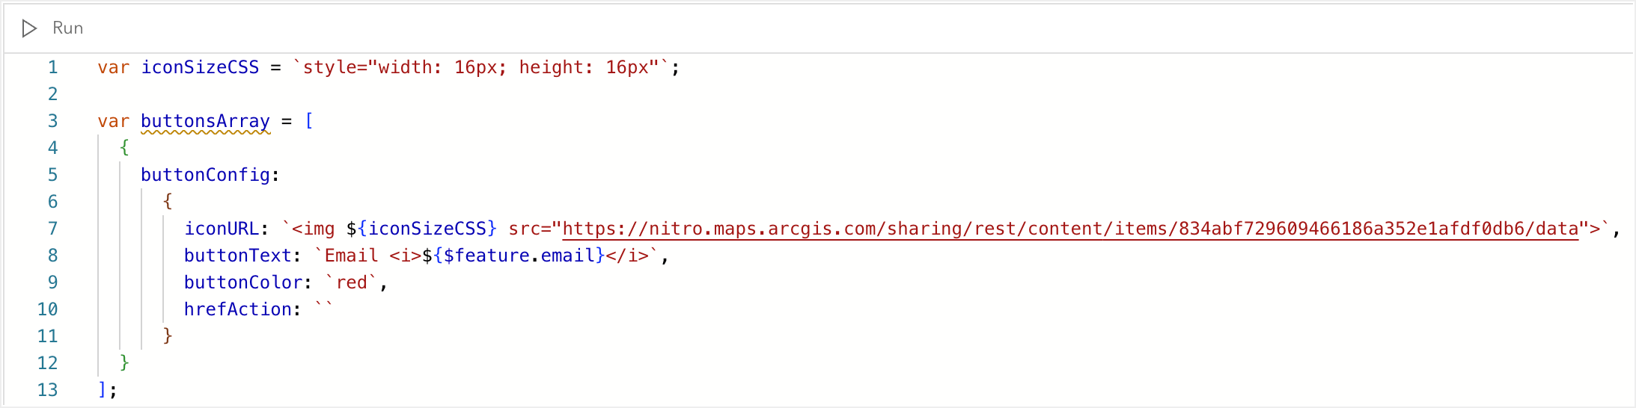Click the $feature.email expression on line 8
Image resolution: width=1636 pixels, height=408 pixels.
point(513,256)
